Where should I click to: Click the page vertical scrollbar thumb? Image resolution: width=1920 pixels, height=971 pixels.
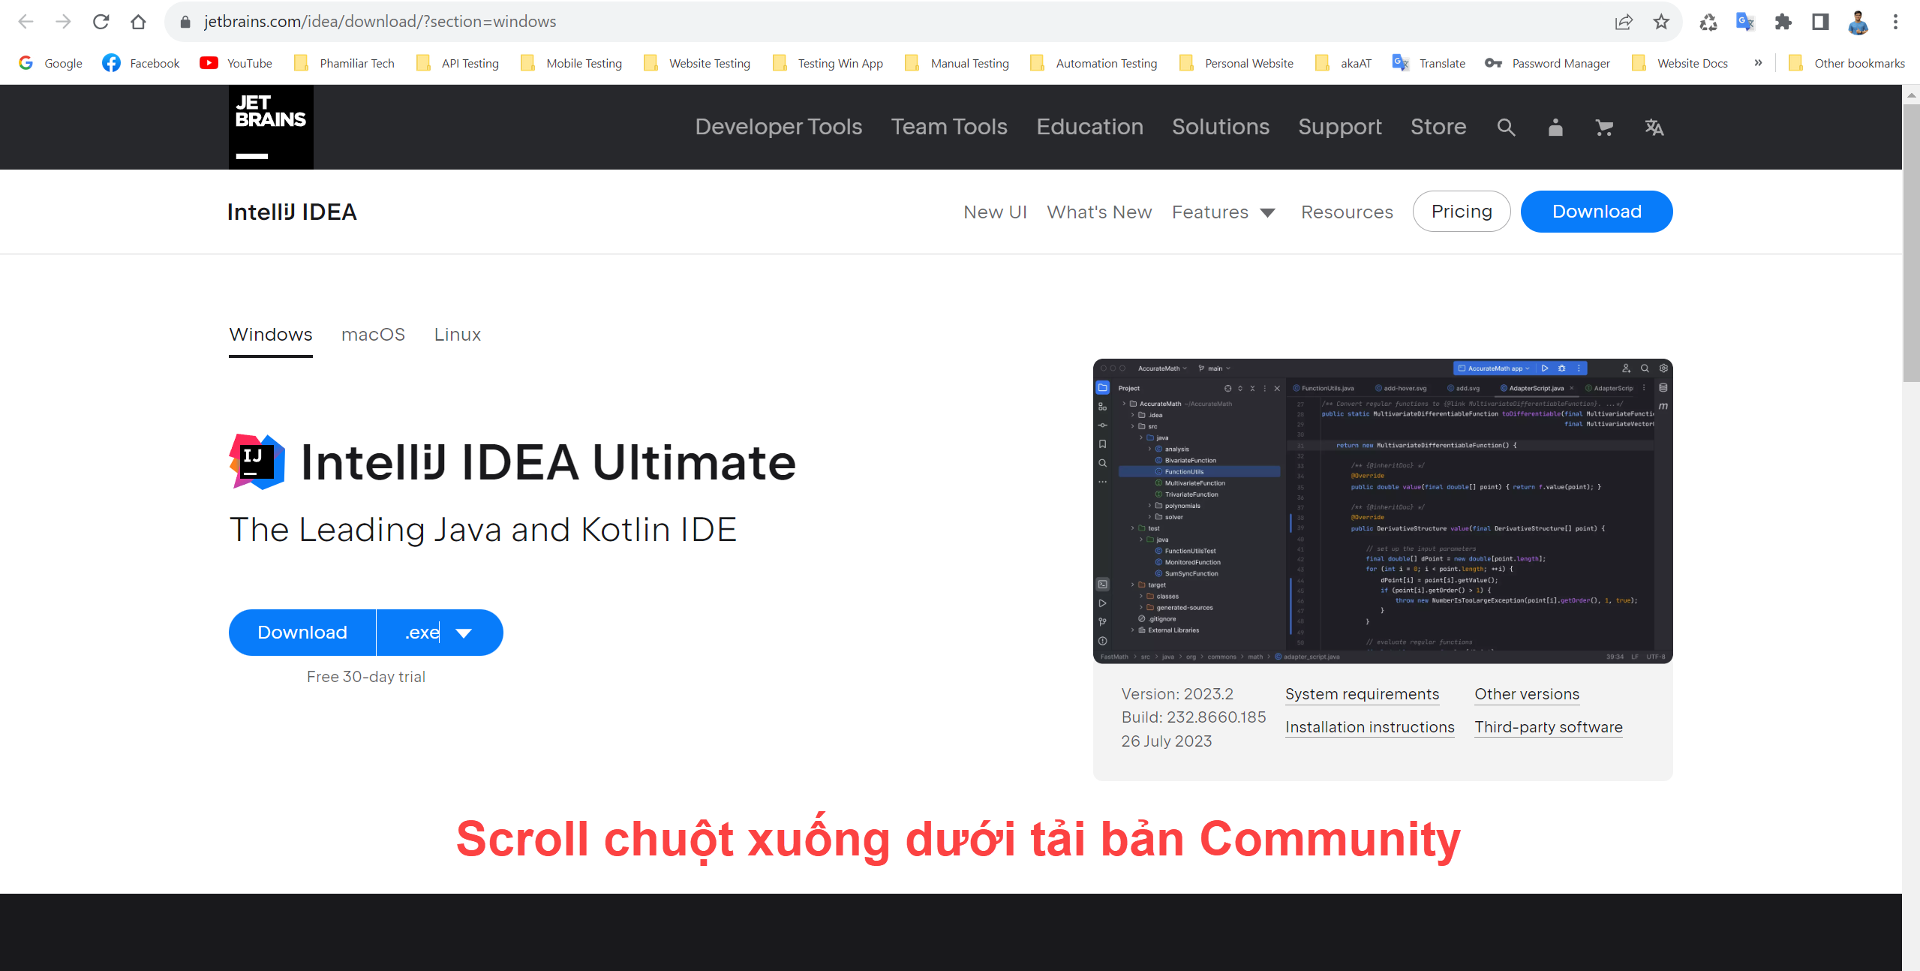click(1911, 244)
